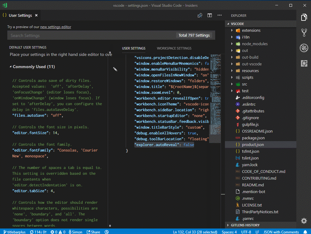The image size is (311, 234).
Task: Close the User Settings tab
Action: 36,15
